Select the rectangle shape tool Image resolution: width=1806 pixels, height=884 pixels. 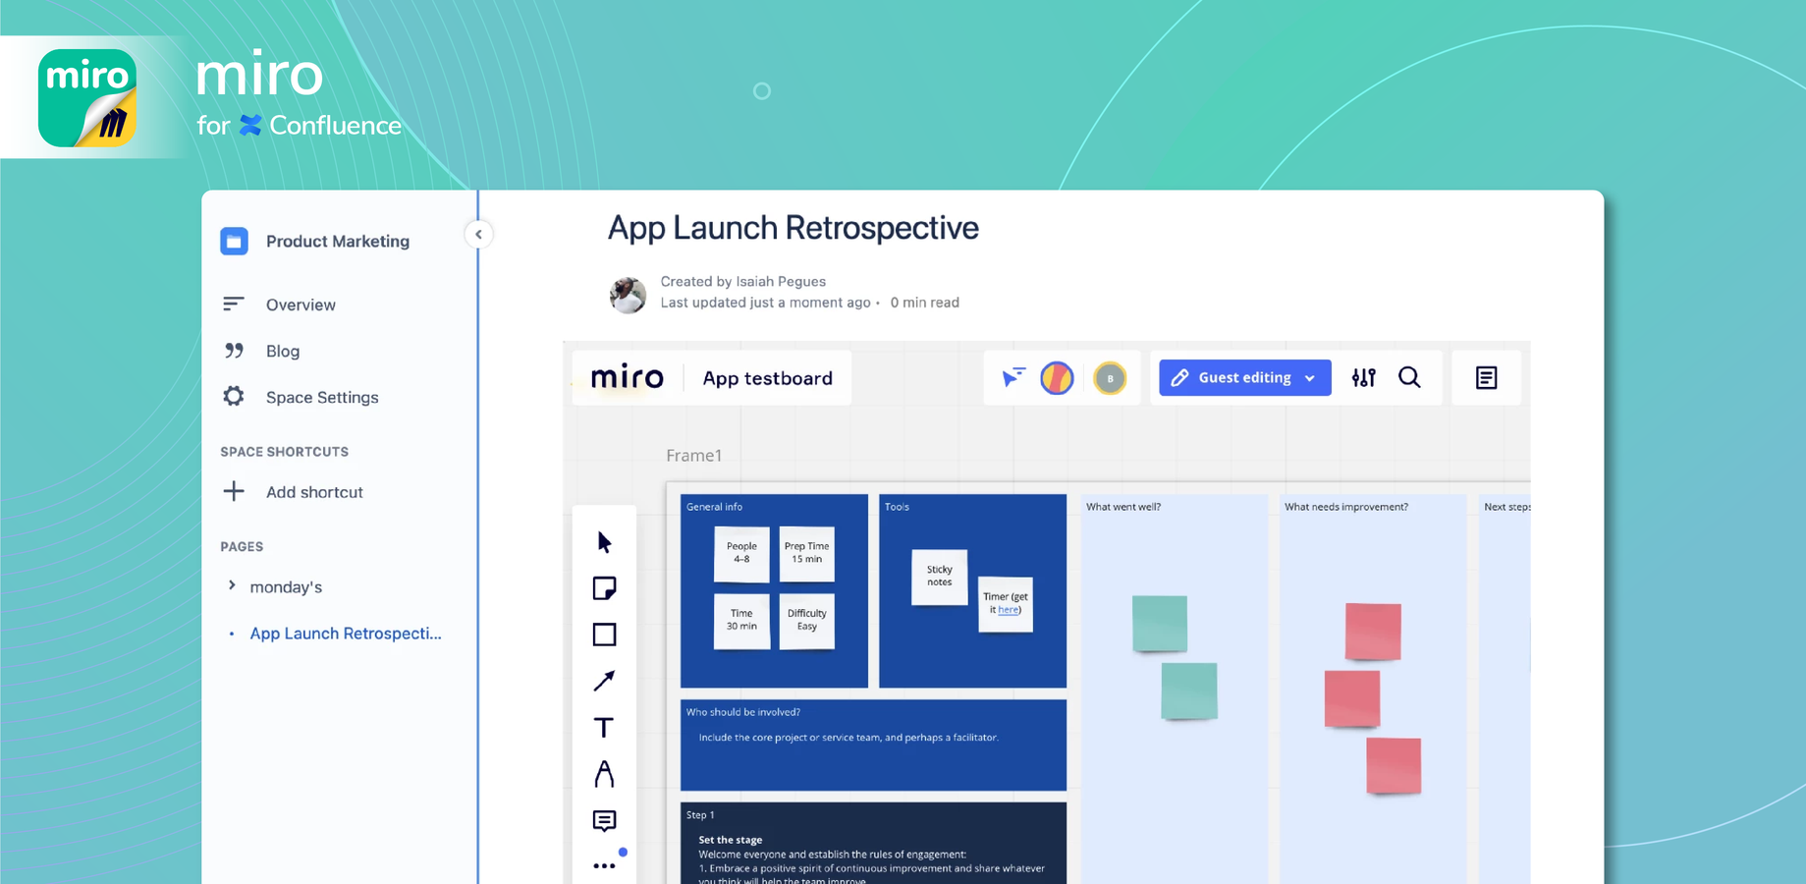pos(604,635)
